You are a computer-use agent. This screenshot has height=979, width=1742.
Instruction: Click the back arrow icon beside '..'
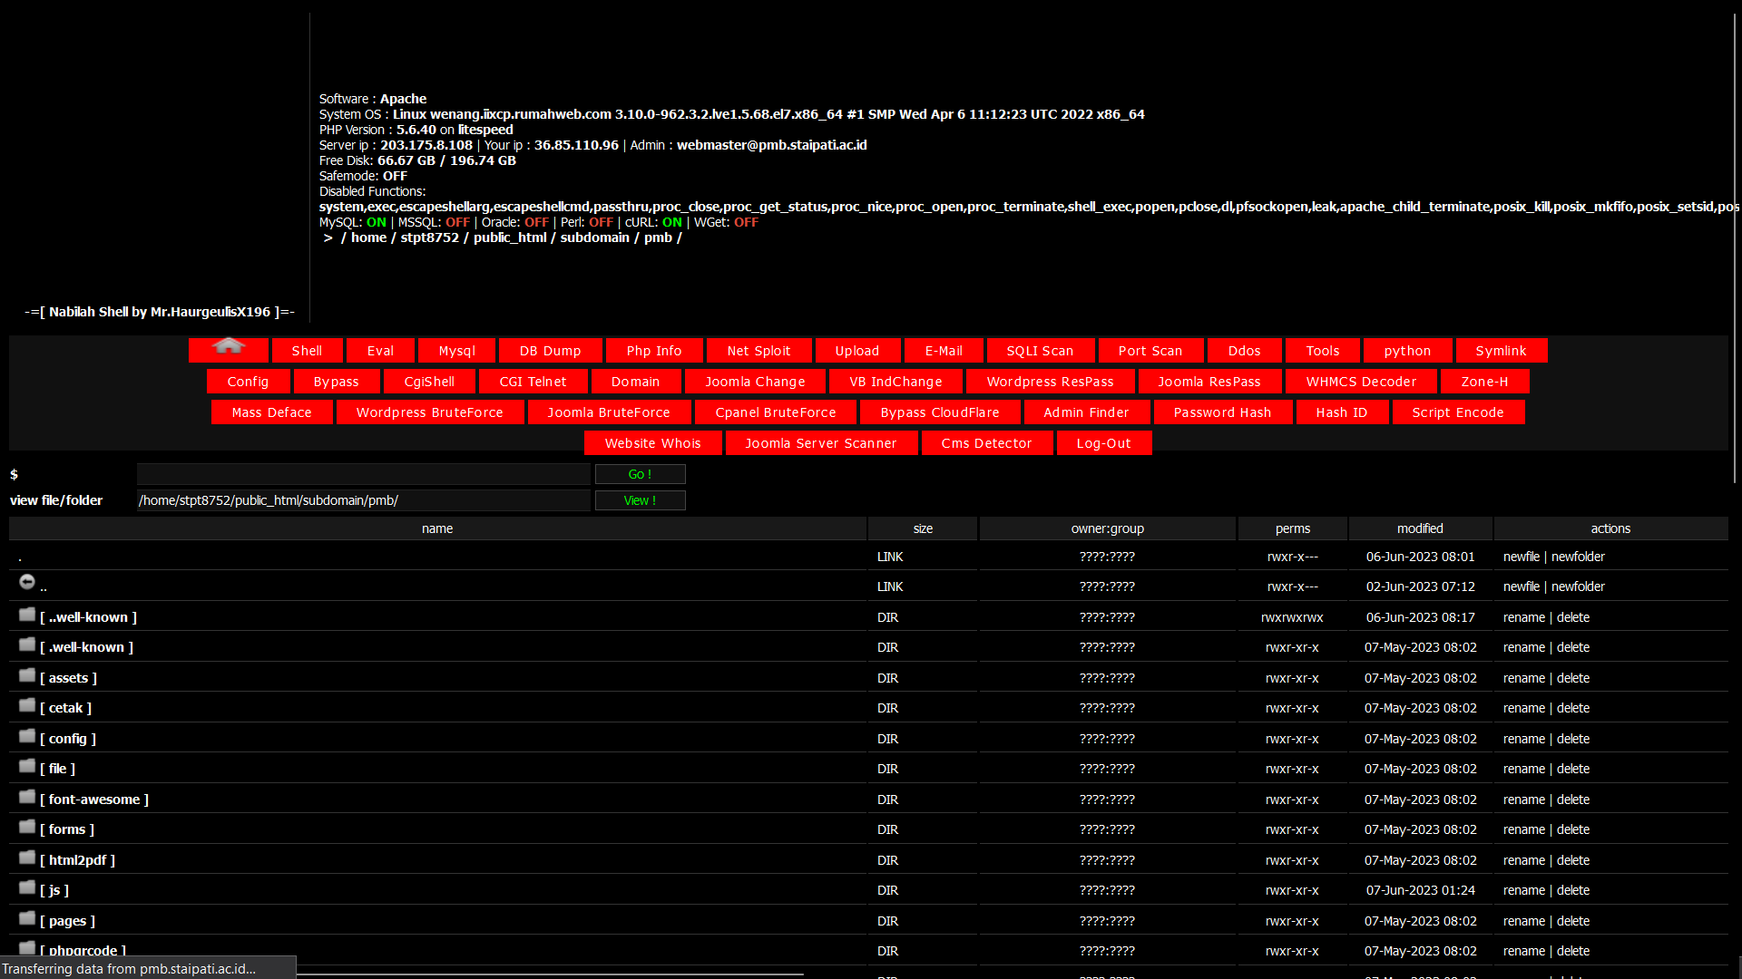[x=27, y=582]
